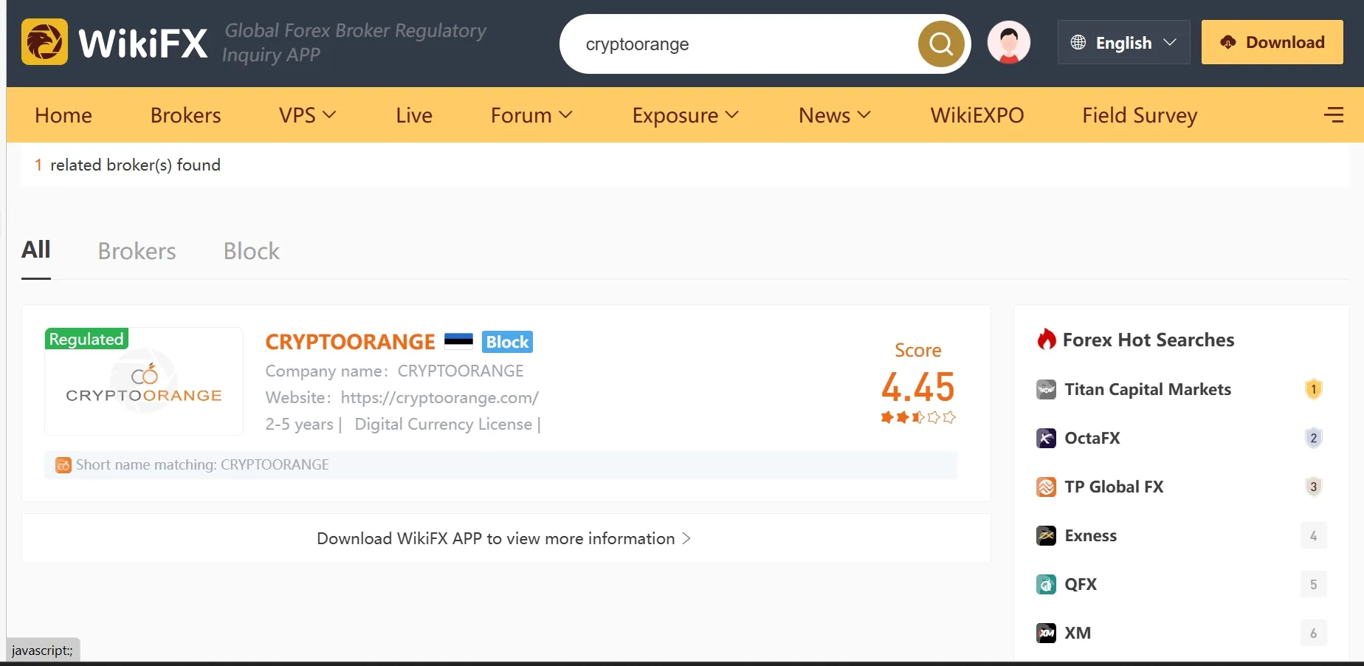Open the hamburger menu icon
This screenshot has width=1364, height=666.
1334,114
